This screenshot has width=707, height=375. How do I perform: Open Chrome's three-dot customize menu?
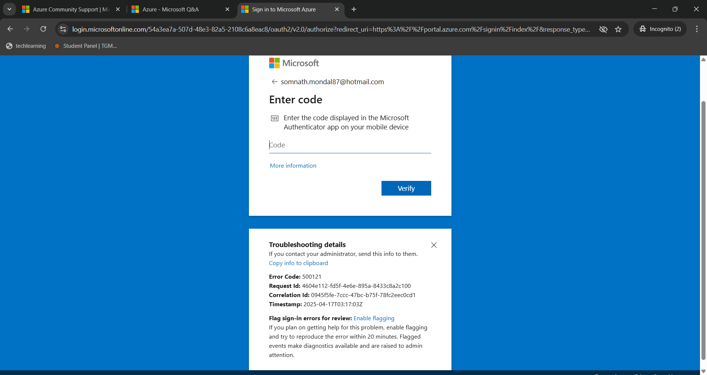pos(696,29)
